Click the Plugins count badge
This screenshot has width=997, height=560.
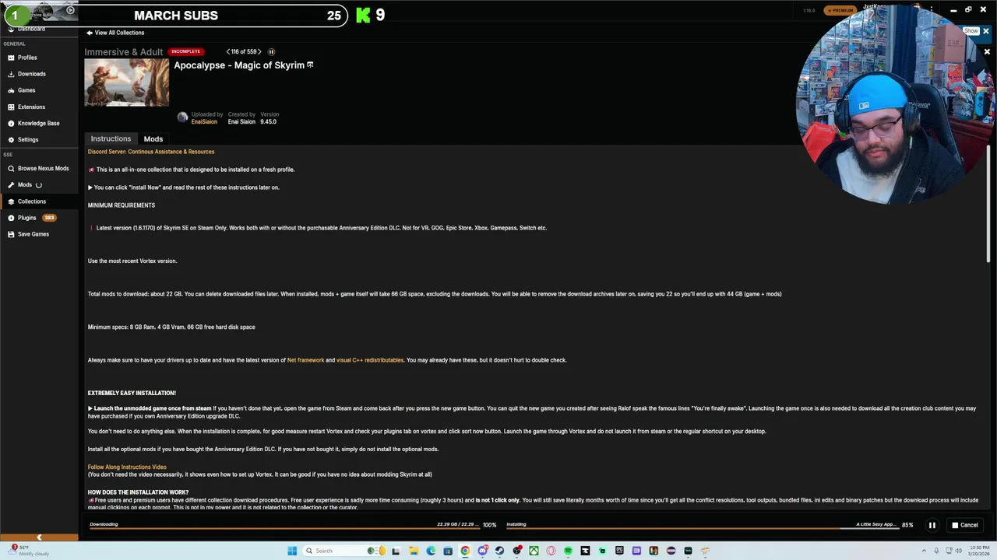[49, 218]
